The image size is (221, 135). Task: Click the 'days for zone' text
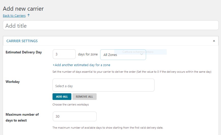tap(88, 54)
